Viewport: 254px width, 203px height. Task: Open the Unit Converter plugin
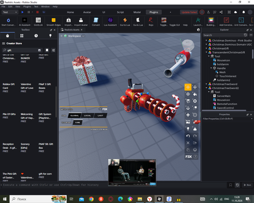[x=241, y=22]
